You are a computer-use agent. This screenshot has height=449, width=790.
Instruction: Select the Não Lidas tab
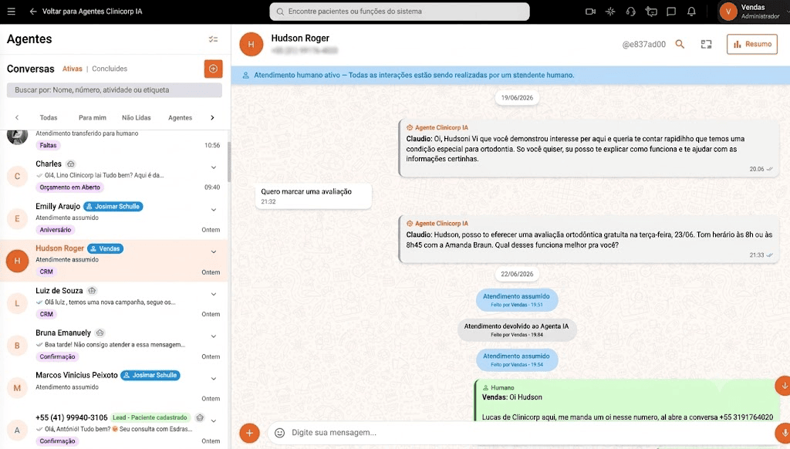(136, 117)
